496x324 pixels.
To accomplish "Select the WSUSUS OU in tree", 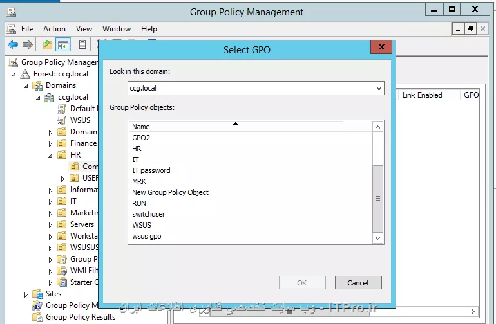I will [x=84, y=248].
